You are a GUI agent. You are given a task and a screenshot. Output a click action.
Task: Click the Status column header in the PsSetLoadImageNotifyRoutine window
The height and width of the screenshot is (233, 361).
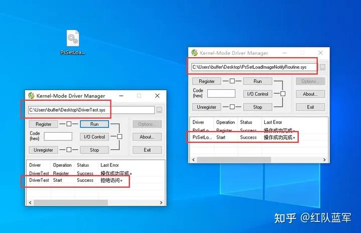click(x=250, y=122)
